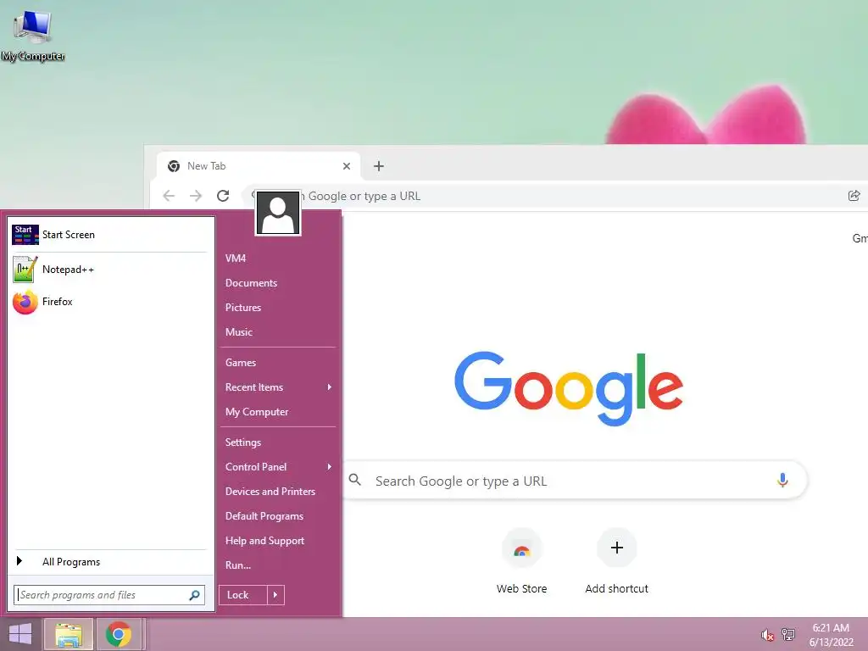Click the Start Screen tile icon
Viewport: 868px width, 651px height.
coord(25,235)
